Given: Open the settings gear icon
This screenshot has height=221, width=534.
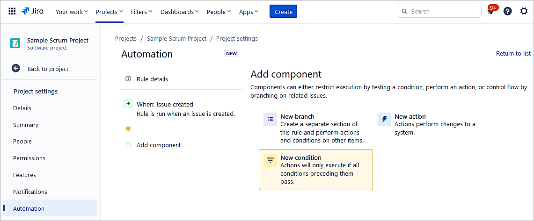Looking at the screenshot, I should click(x=524, y=12).
